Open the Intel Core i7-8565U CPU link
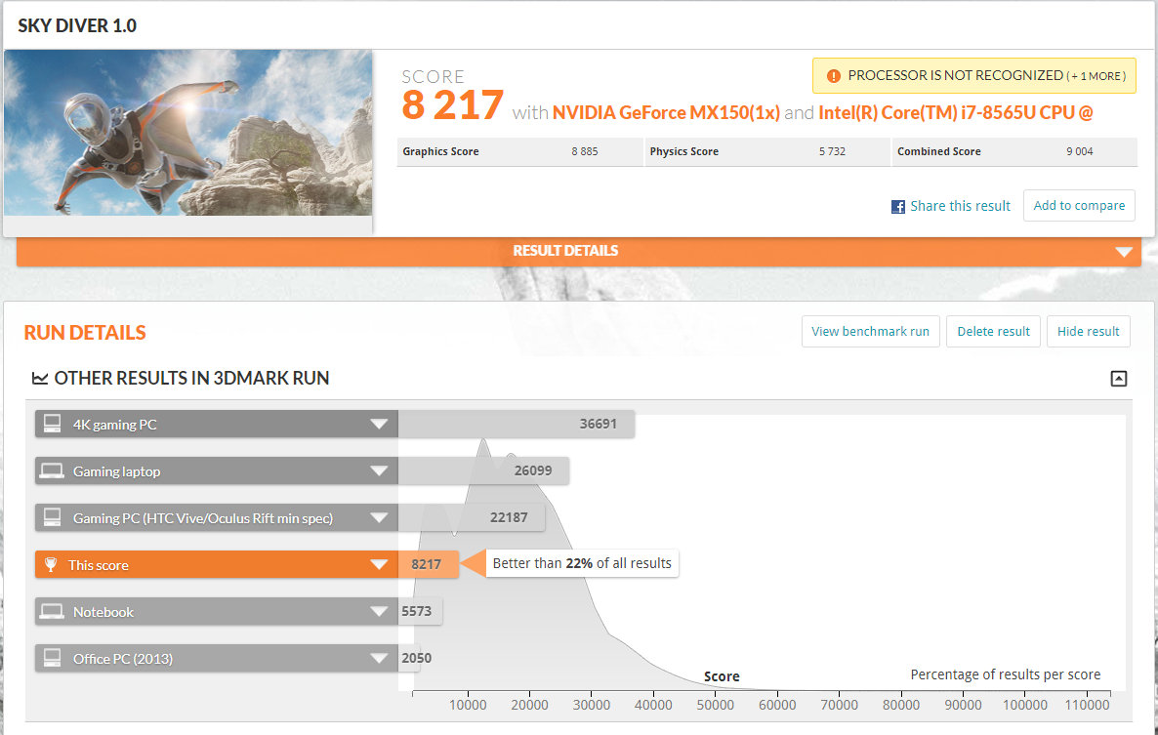Screen dimensions: 1158x735 [955, 113]
